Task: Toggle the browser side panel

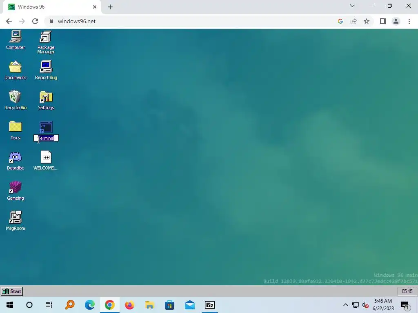Action: (383, 21)
